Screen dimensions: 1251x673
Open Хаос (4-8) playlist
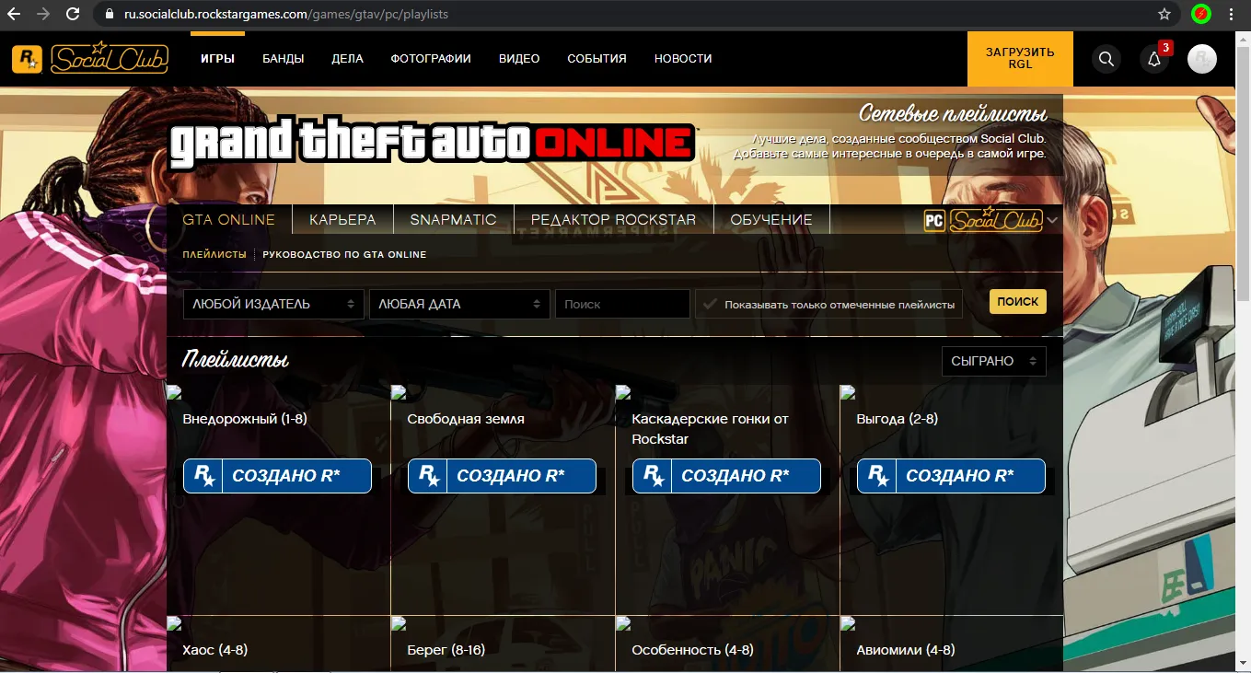(x=215, y=650)
